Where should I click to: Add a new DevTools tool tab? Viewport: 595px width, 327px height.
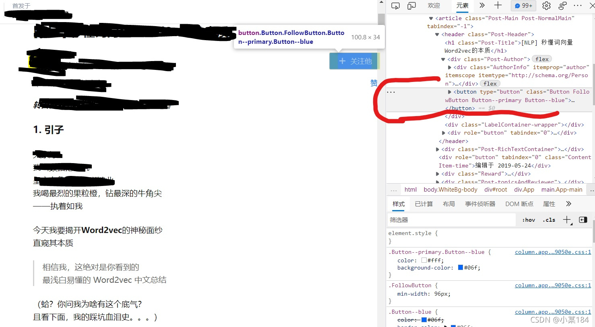[498, 5]
